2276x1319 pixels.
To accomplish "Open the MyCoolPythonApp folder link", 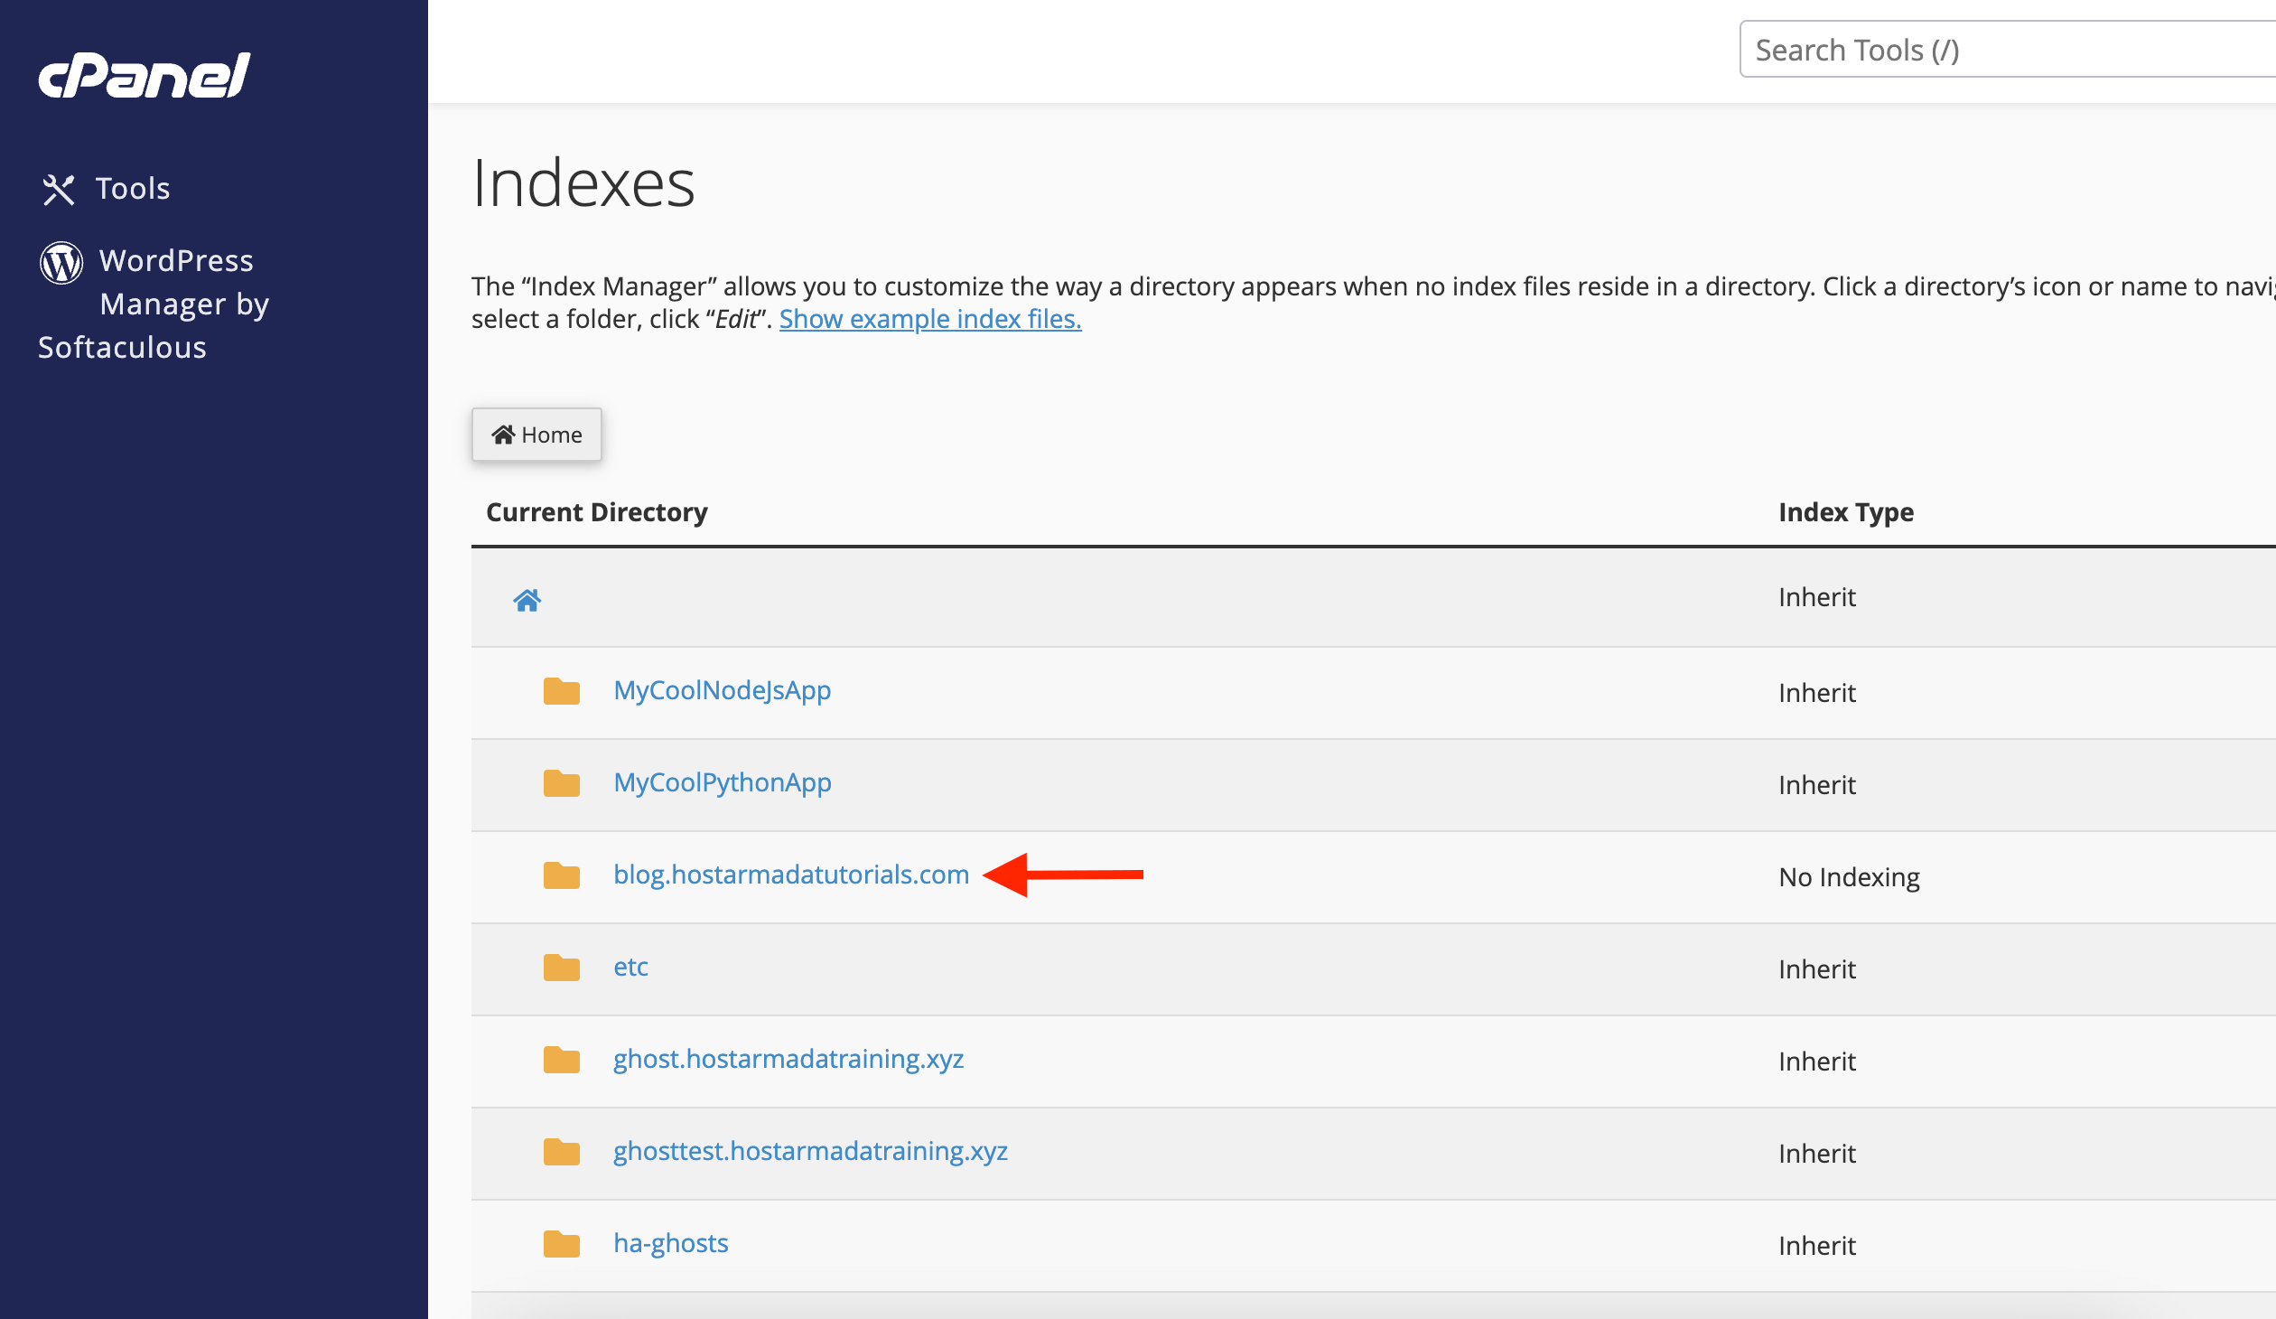I will pos(723,782).
